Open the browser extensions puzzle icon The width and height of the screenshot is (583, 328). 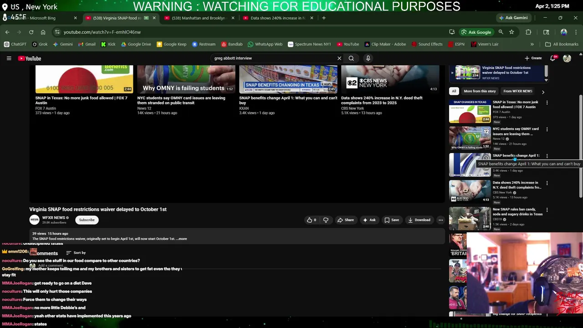click(x=528, y=32)
